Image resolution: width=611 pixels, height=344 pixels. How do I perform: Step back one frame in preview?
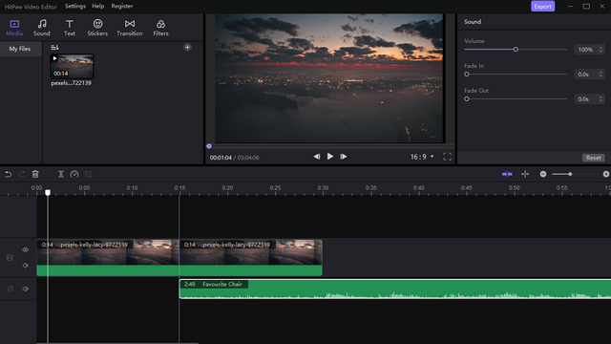(x=317, y=157)
